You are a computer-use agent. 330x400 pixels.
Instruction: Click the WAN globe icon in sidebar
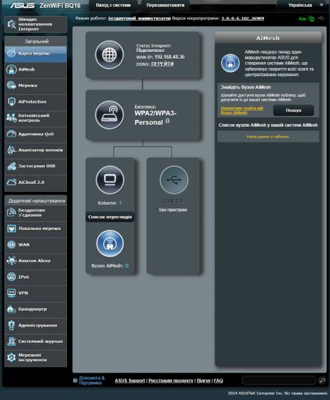pyautogui.click(x=11, y=245)
